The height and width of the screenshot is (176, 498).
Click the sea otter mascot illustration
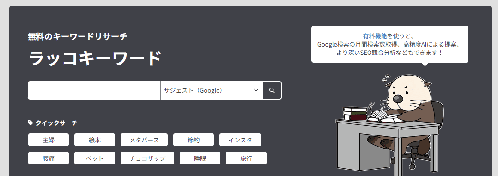[x=390, y=124]
